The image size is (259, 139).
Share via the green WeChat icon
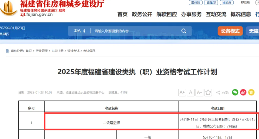[235, 92]
